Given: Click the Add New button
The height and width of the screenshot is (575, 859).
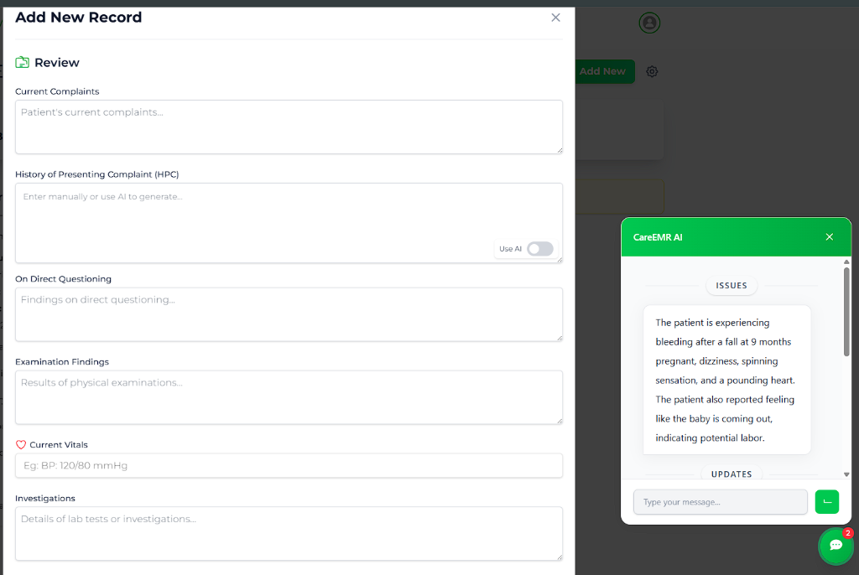Looking at the screenshot, I should pyautogui.click(x=604, y=71).
